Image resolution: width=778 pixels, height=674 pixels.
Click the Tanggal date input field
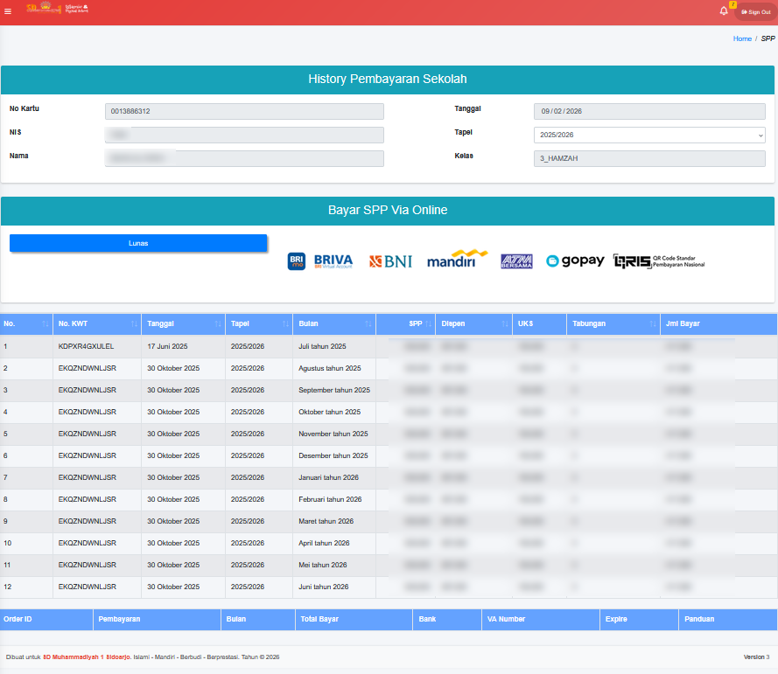(x=649, y=112)
